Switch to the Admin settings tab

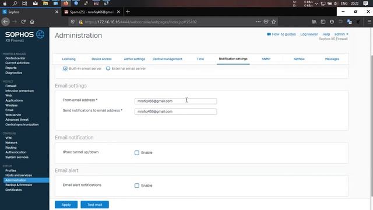pyautogui.click(x=135, y=59)
